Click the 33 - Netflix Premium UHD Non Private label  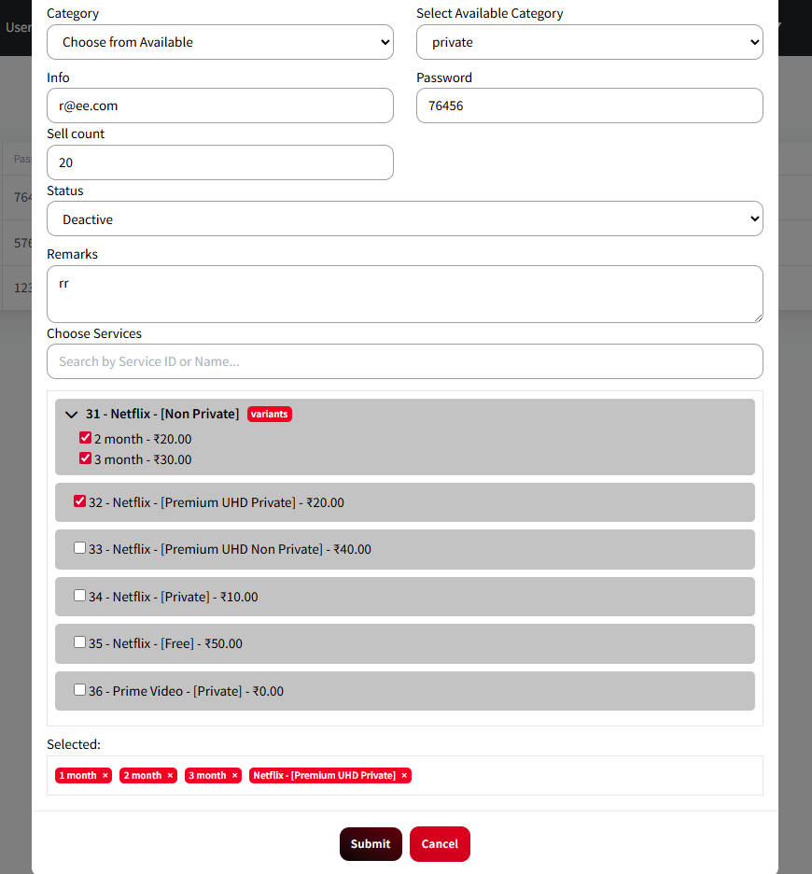click(230, 549)
